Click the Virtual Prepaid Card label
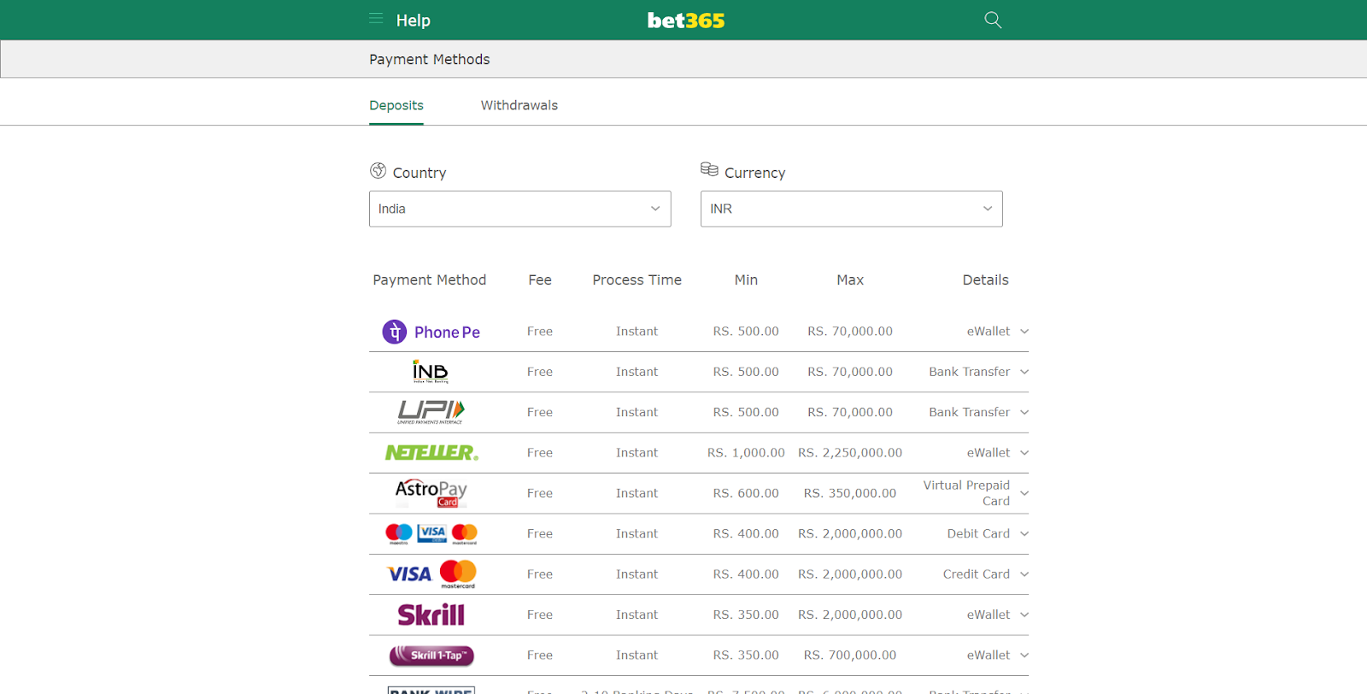Image resolution: width=1367 pixels, height=694 pixels. coord(966,493)
